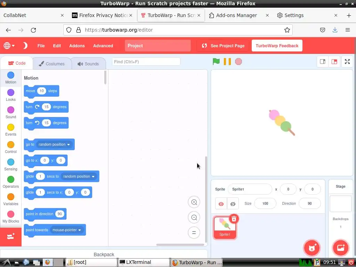Image resolution: width=356 pixels, height=267 pixels.
Task: Click the Find (Ctrl+F) search box
Action: click(146, 62)
